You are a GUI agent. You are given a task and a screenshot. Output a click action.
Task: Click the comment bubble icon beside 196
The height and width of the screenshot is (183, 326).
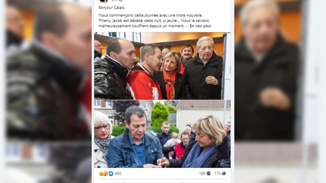[x=209, y=174]
